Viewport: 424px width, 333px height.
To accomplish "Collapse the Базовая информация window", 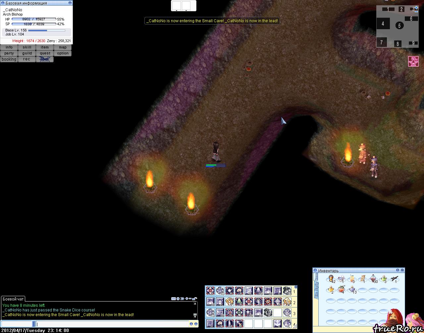I will 70,3.
